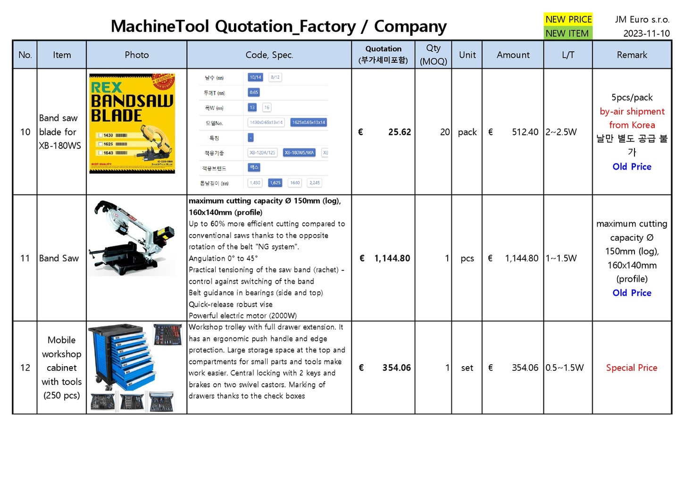This screenshot has width=684, height=483.
Task: Choose model 1625x0.65x13x14
Action: tap(309, 123)
